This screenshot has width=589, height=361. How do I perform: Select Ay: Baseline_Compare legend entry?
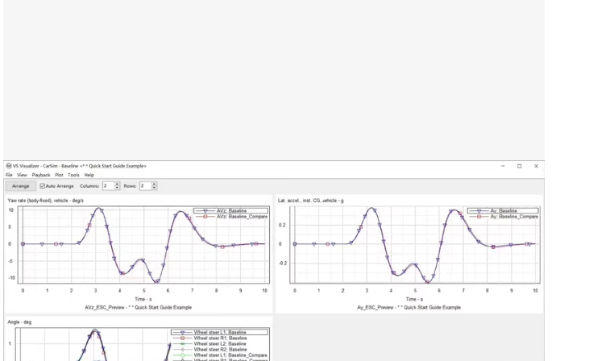[x=503, y=217]
